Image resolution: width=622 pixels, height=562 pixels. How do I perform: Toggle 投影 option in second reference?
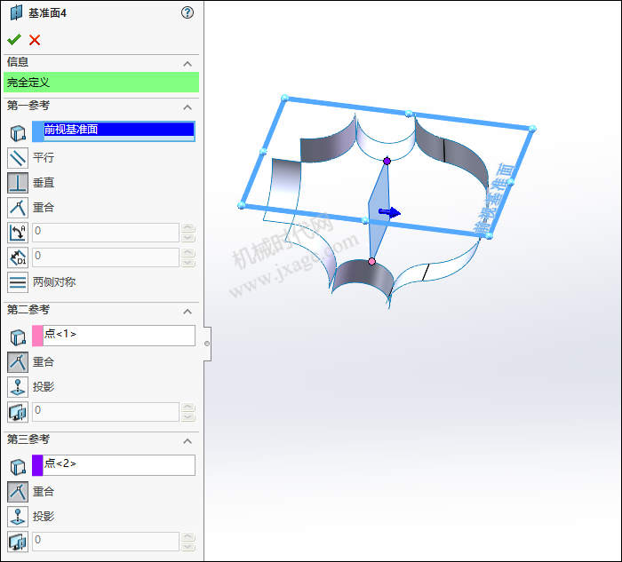pyautogui.click(x=18, y=387)
